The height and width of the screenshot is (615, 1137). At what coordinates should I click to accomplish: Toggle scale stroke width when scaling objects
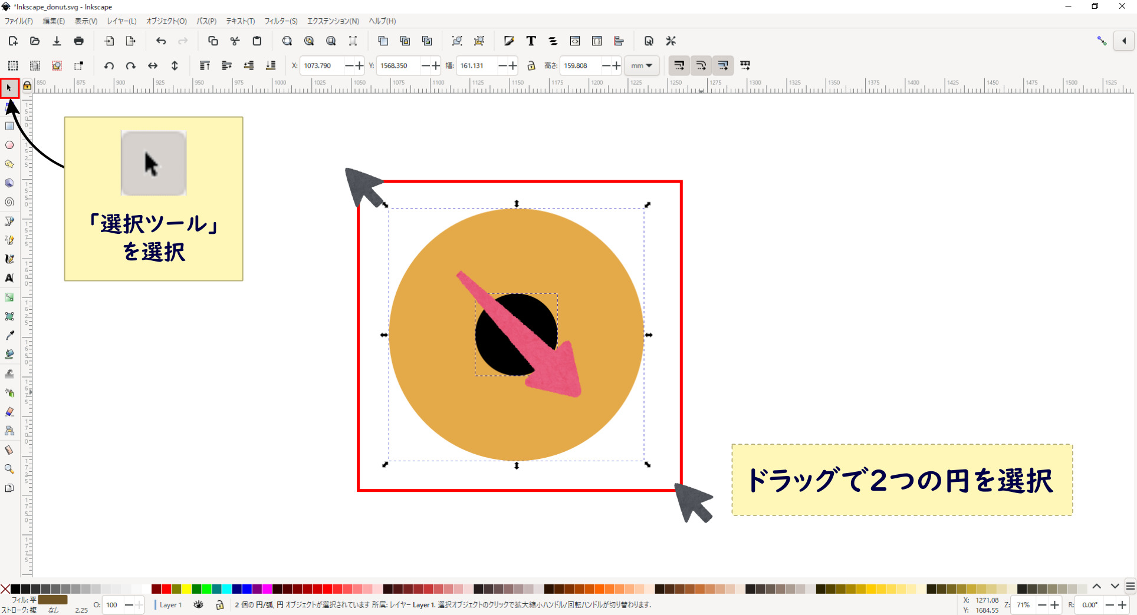[x=679, y=65]
